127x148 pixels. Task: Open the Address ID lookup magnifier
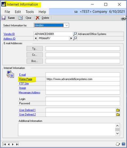point(75,39)
